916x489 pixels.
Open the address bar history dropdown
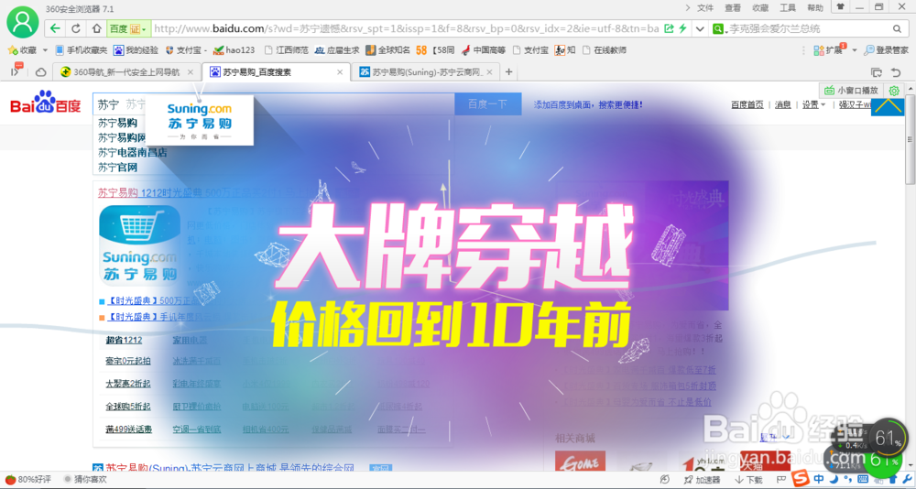pos(700,28)
